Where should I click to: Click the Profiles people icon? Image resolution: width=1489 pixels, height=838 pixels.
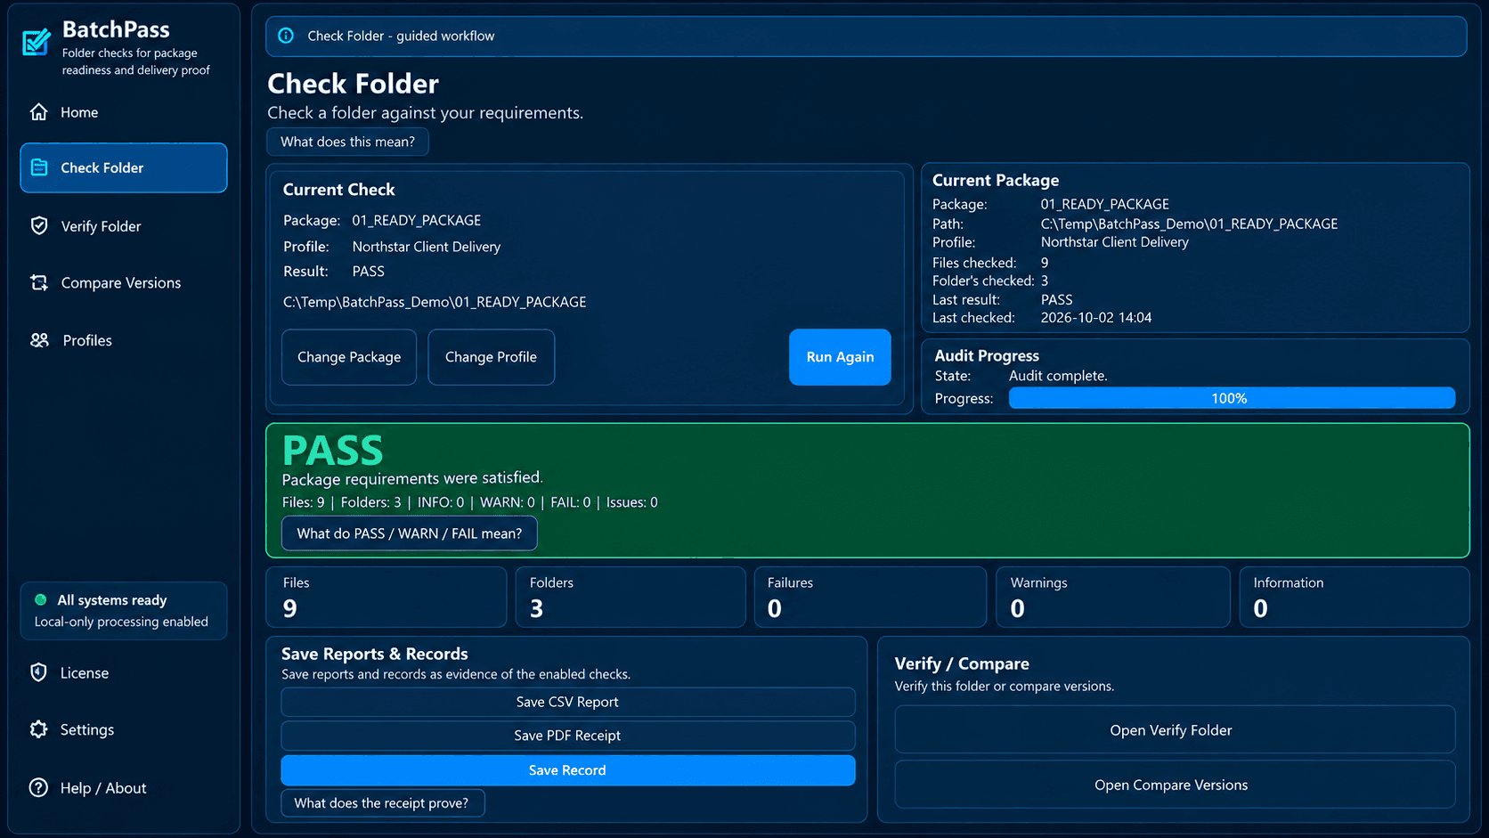click(x=39, y=340)
